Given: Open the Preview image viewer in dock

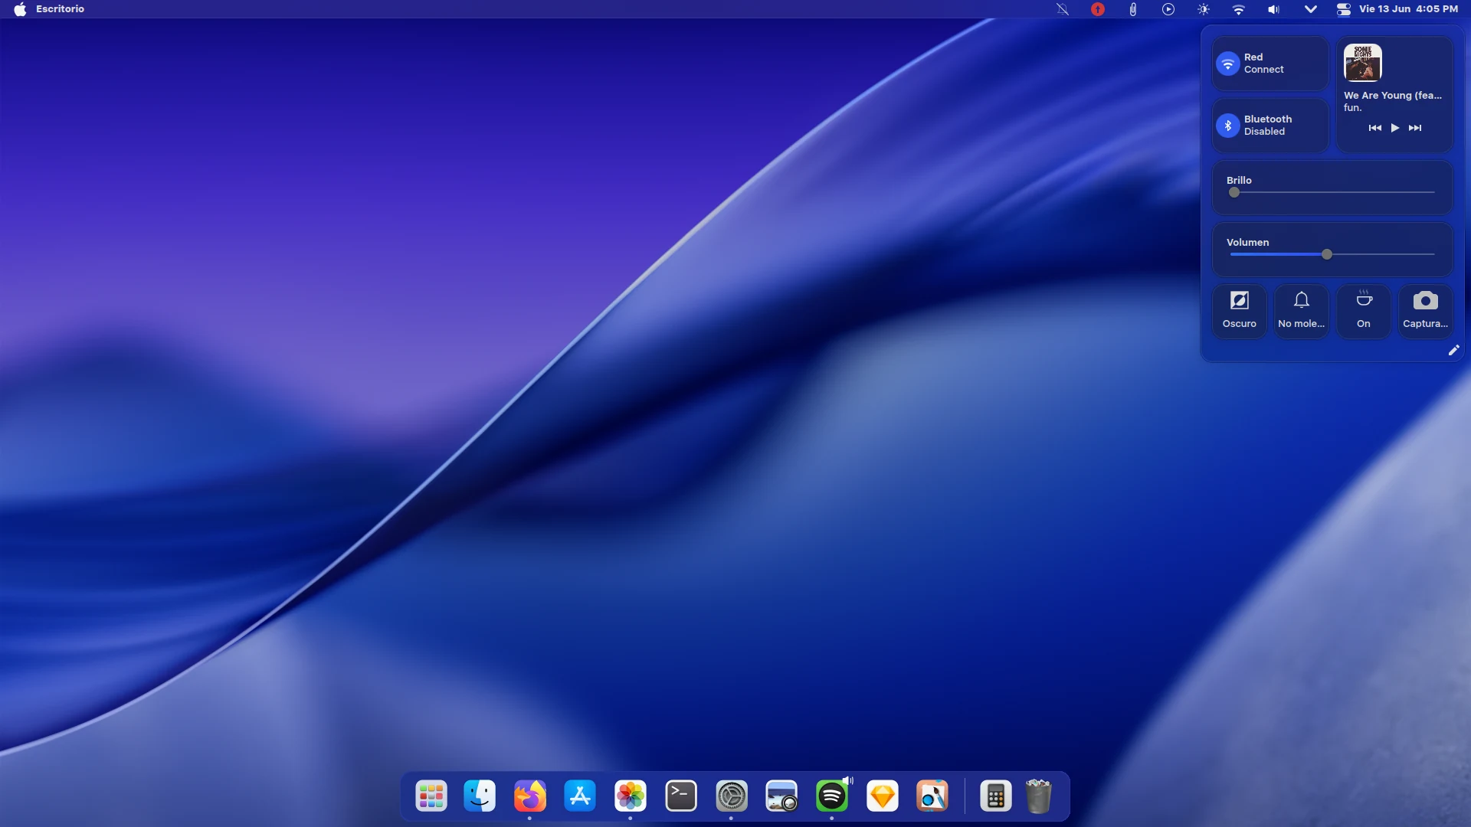Looking at the screenshot, I should click(781, 796).
